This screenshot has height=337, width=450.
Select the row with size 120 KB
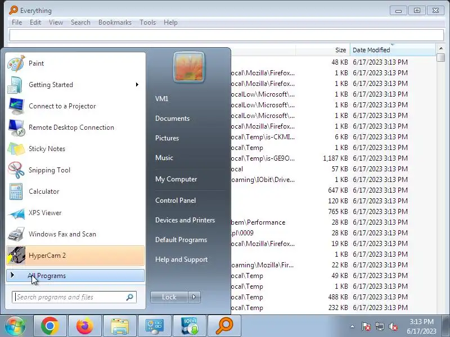tap(333, 201)
